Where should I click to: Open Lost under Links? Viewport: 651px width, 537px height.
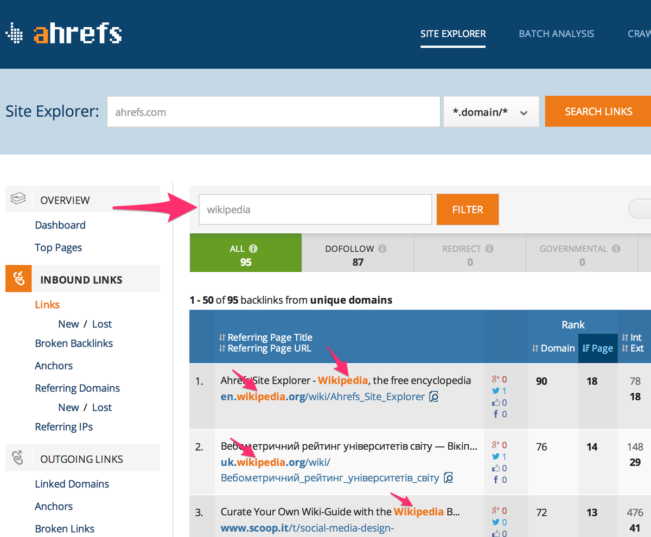point(102,324)
